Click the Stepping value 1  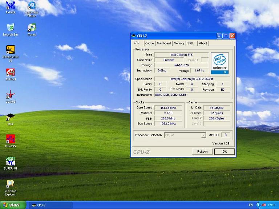pyautogui.click(x=223, y=84)
